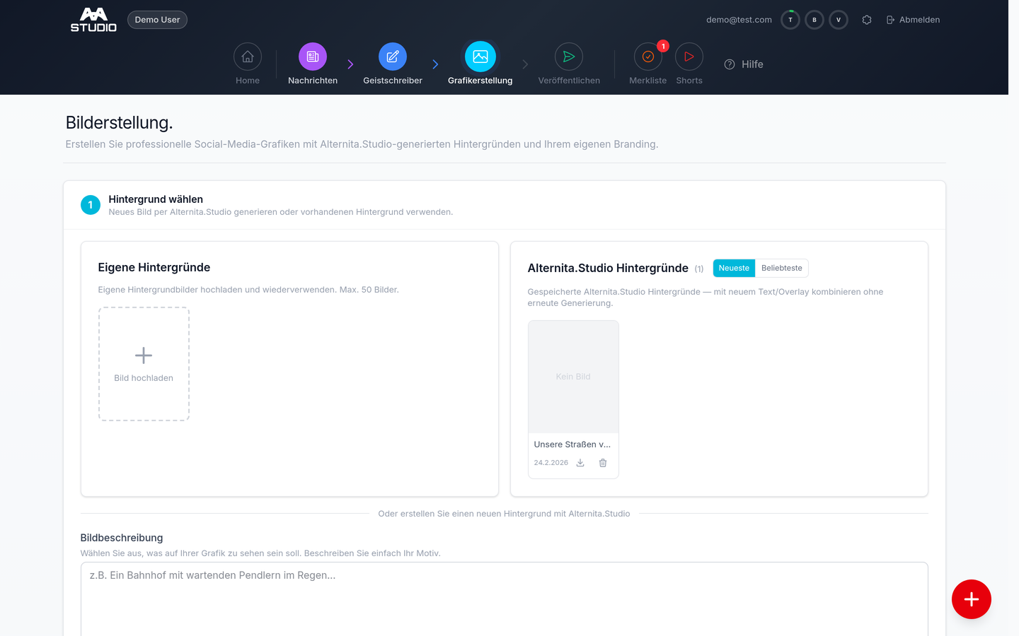The width and height of the screenshot is (1019, 636).
Task: Click the V status circle
Action: 839,20
